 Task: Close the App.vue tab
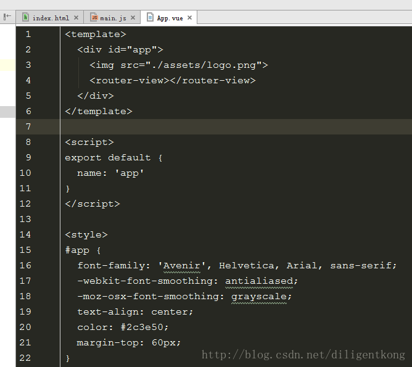pyautogui.click(x=190, y=18)
